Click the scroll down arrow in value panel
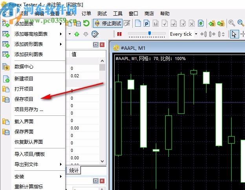 (102, 161)
